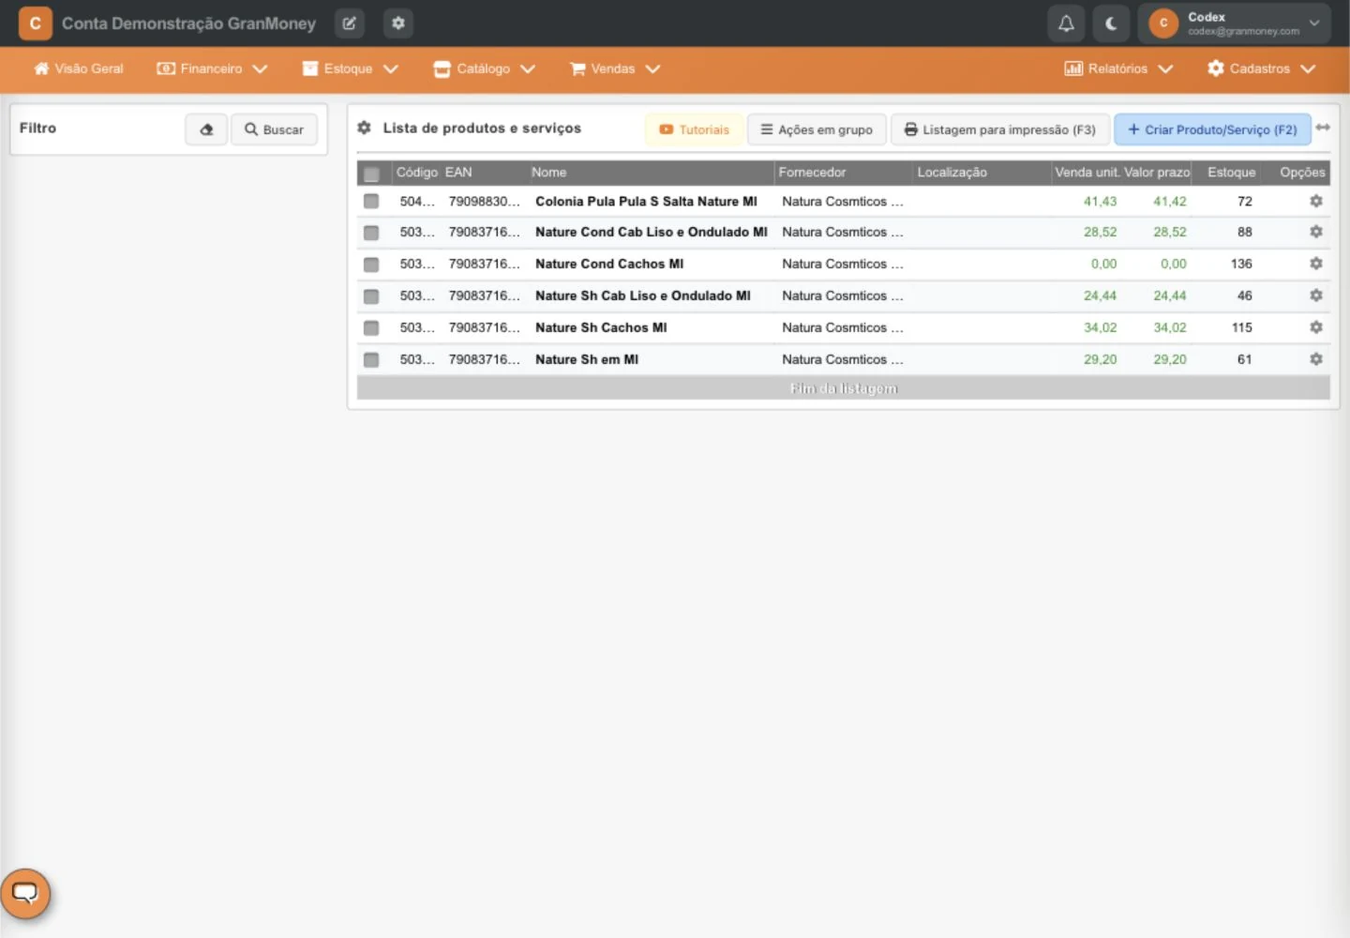Open the notifications bell
The image size is (1350, 938).
[x=1066, y=23]
